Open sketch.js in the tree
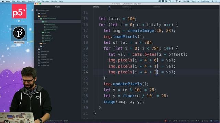Viewport: 220px width, 123px height. tap(47, 41)
